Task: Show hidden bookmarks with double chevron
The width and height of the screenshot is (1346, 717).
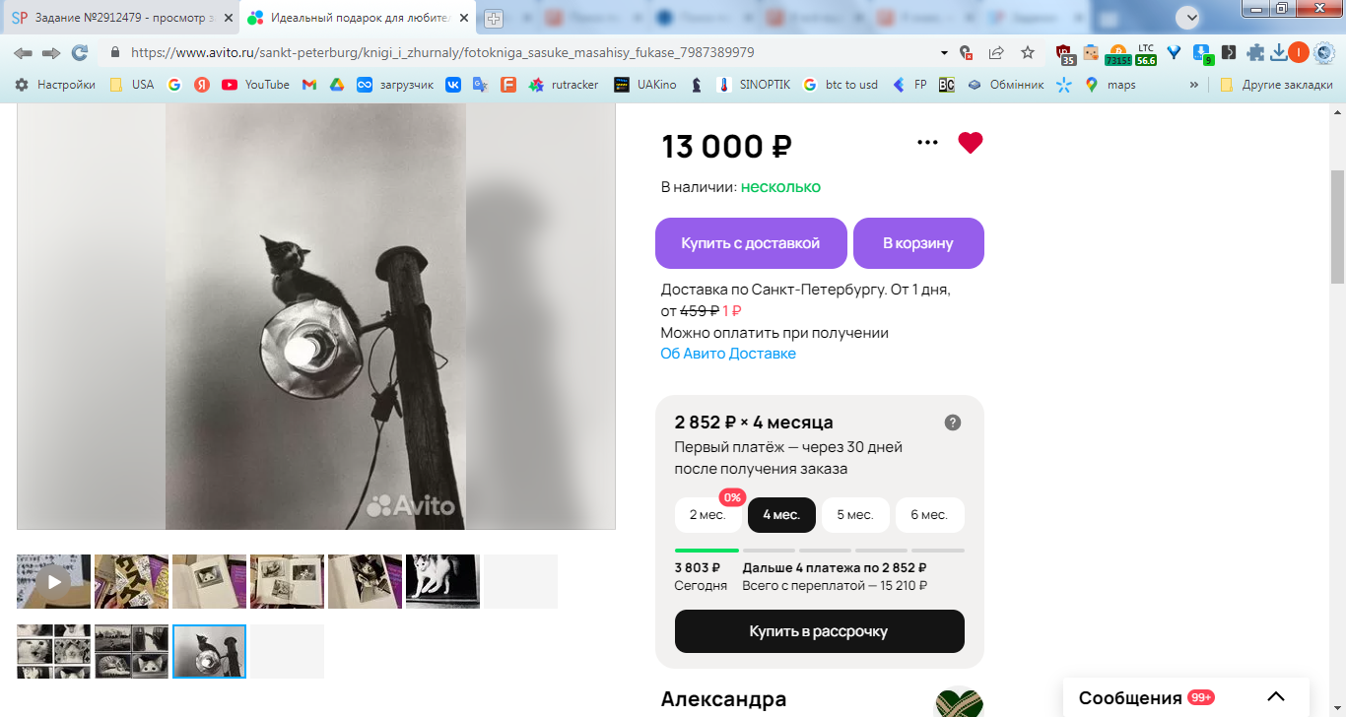Action: pos(1194,85)
